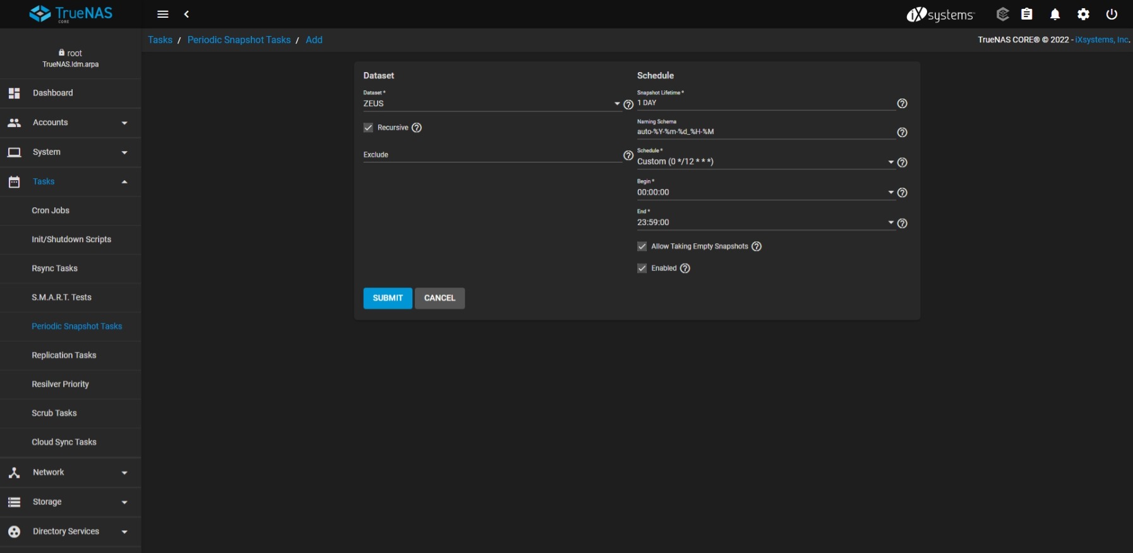Open Replication Tasks in the sidebar
1133x553 pixels.
tap(64, 355)
